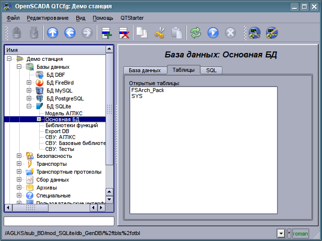This screenshot has height=241, width=322.
Task: Select the FSArch_Pack table entry
Action: (148, 90)
